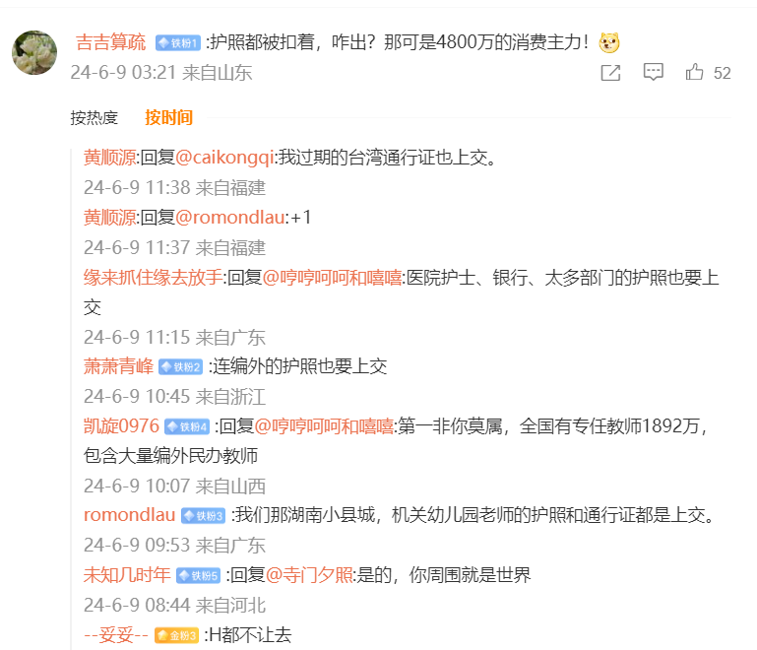Click 吉吉算硫's fan badge 铁粉1
Screen dimensions: 757x650
point(178,42)
